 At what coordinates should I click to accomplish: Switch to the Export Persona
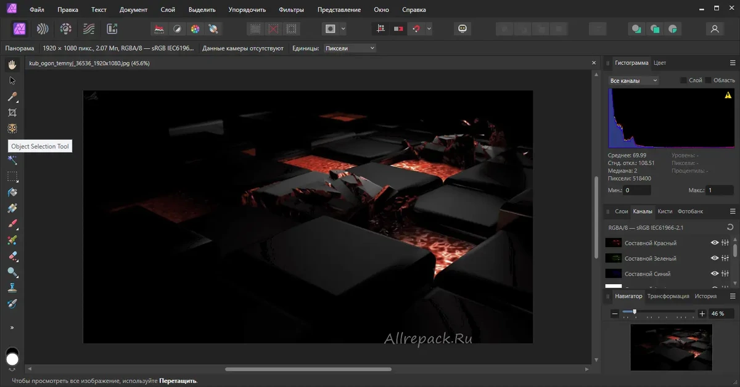coord(112,28)
